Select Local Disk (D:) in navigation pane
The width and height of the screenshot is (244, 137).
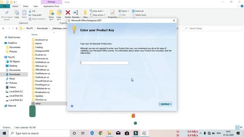[x=16, y=96]
